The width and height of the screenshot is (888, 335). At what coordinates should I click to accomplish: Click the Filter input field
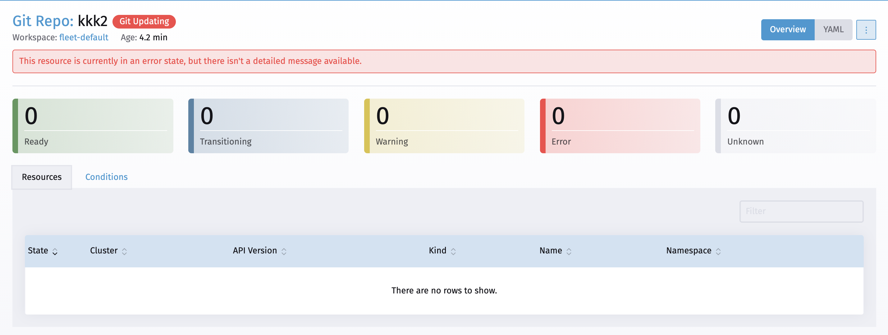coord(801,211)
